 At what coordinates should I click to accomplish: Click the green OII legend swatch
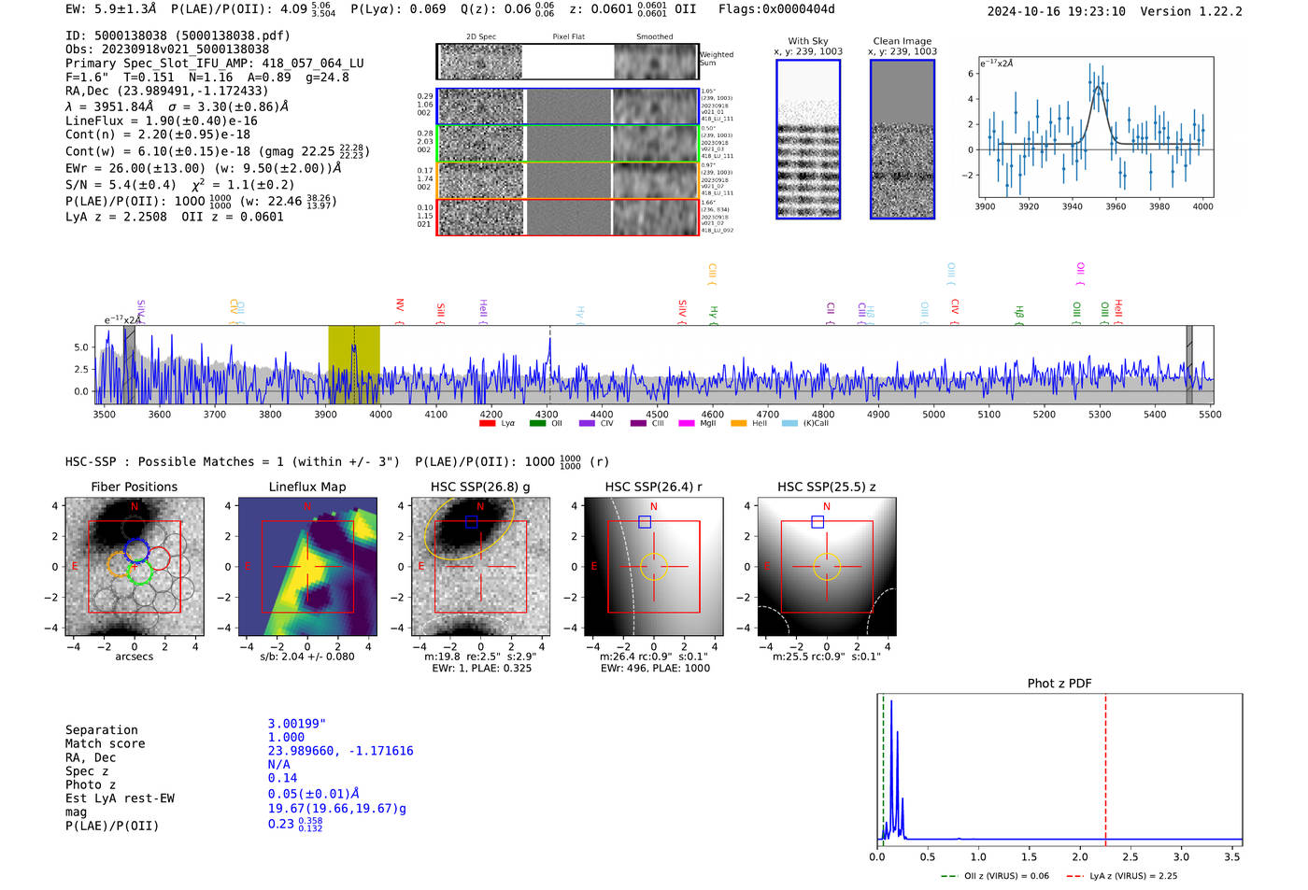pos(537,424)
